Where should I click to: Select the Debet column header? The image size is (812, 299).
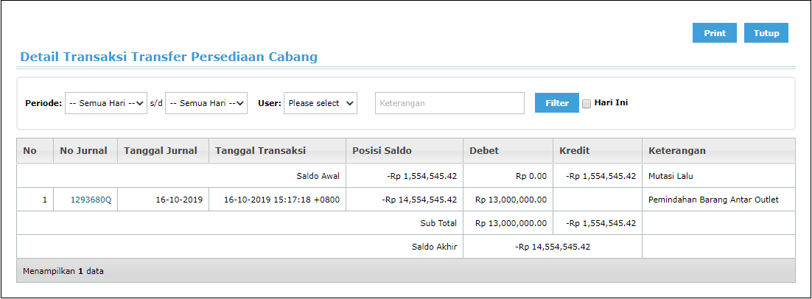[508, 151]
